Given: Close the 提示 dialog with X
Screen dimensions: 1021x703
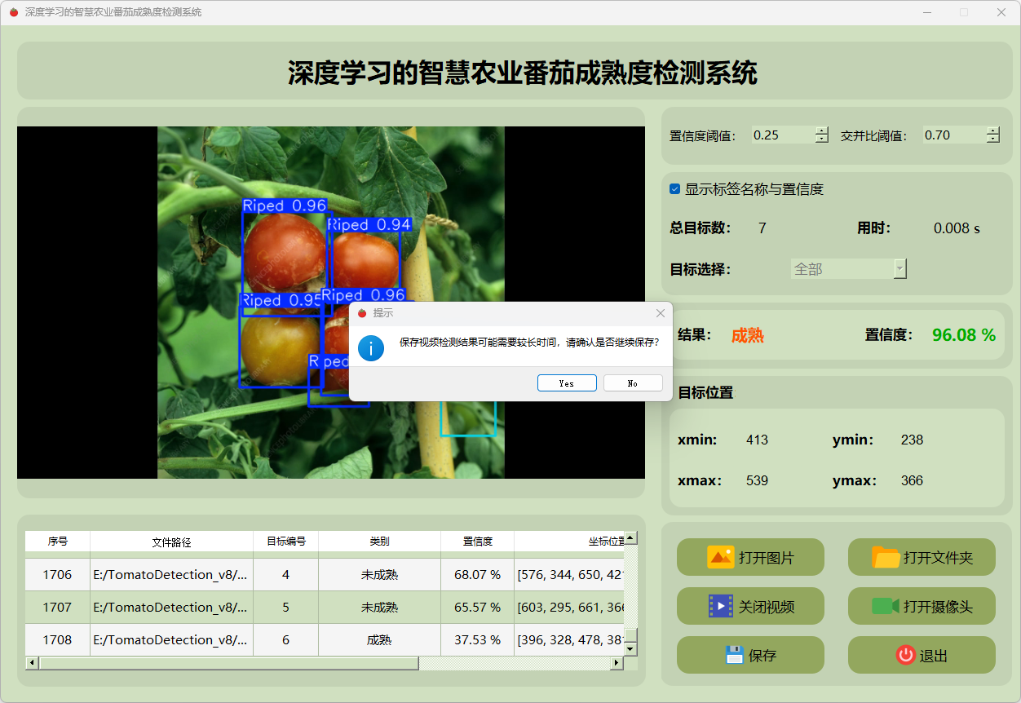Looking at the screenshot, I should pyautogui.click(x=661, y=313).
